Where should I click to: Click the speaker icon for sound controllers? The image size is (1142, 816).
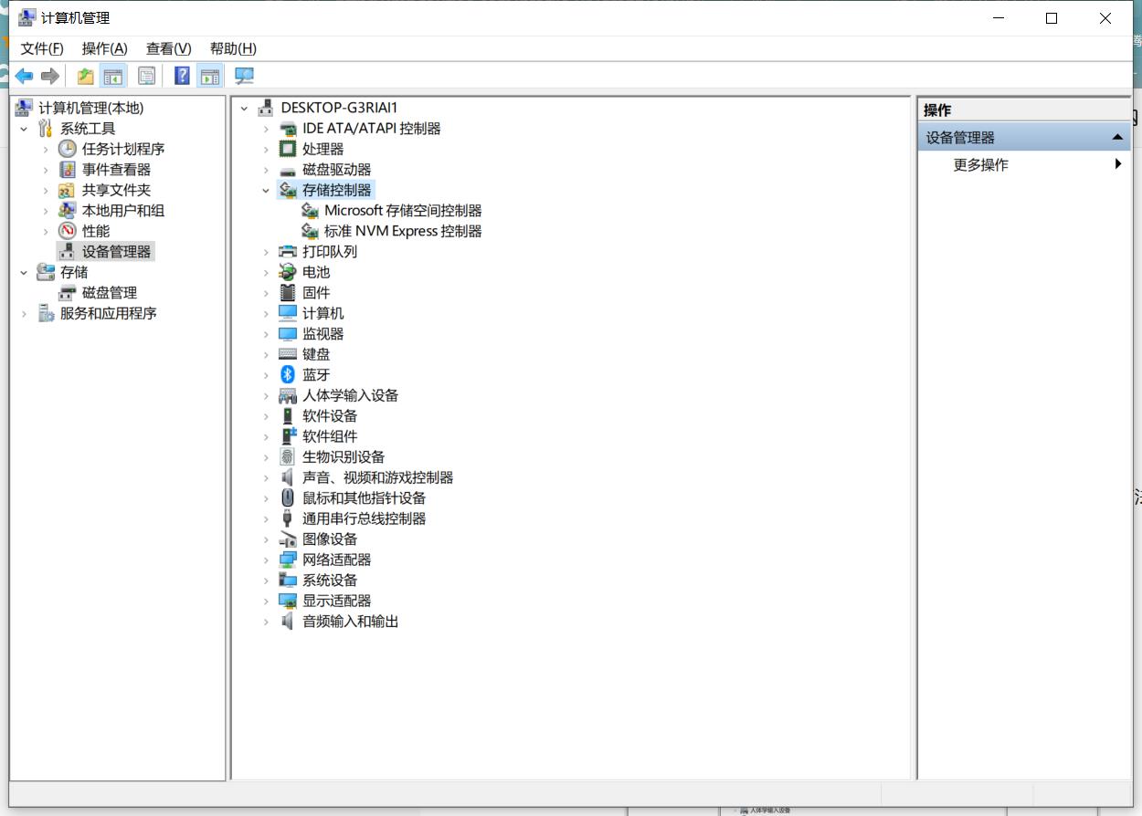(288, 477)
